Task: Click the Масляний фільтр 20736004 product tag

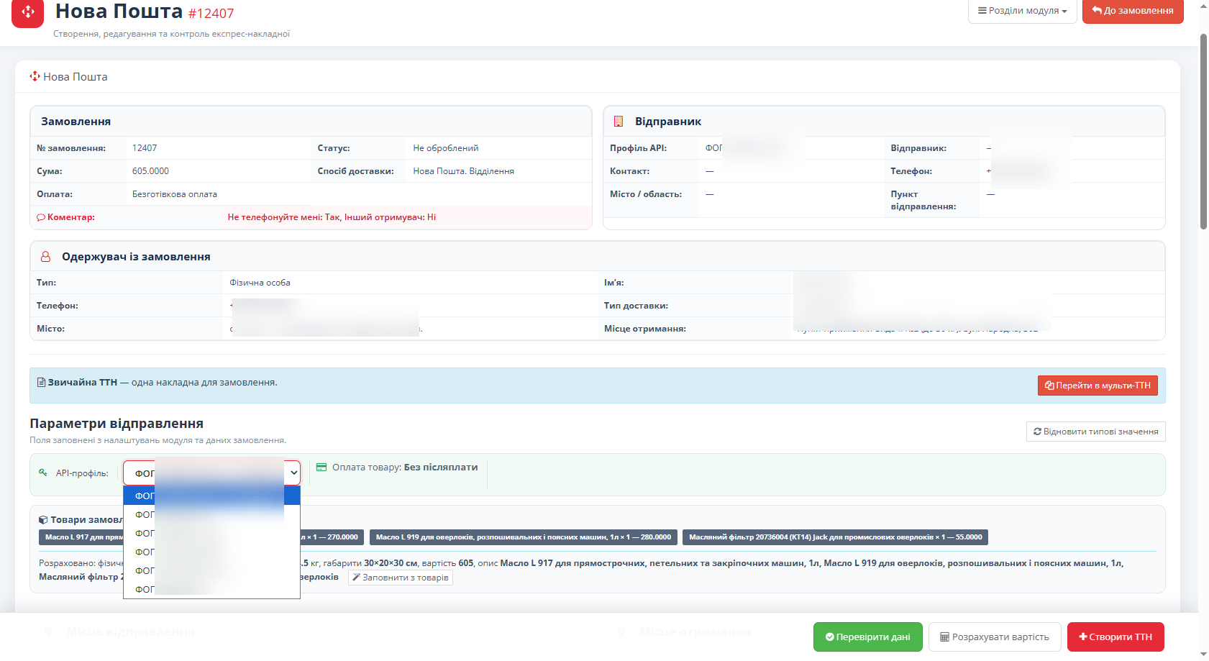Action: point(836,537)
